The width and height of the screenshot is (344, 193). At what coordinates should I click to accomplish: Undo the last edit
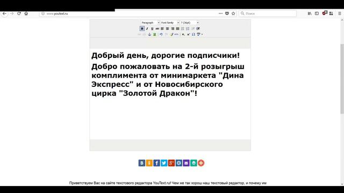tap(161, 34)
